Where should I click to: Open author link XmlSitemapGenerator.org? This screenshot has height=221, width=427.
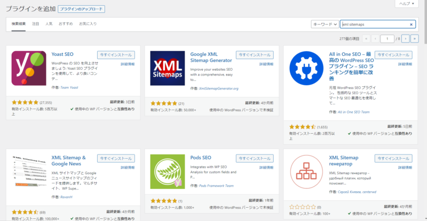click(219, 88)
